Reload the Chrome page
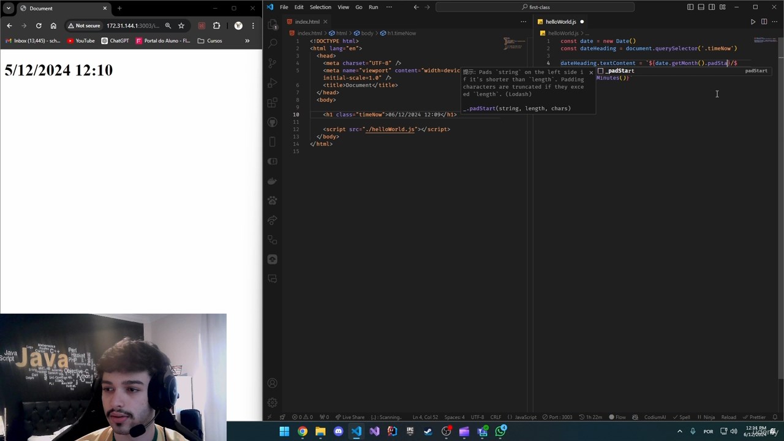784x441 pixels. pyautogui.click(x=39, y=26)
